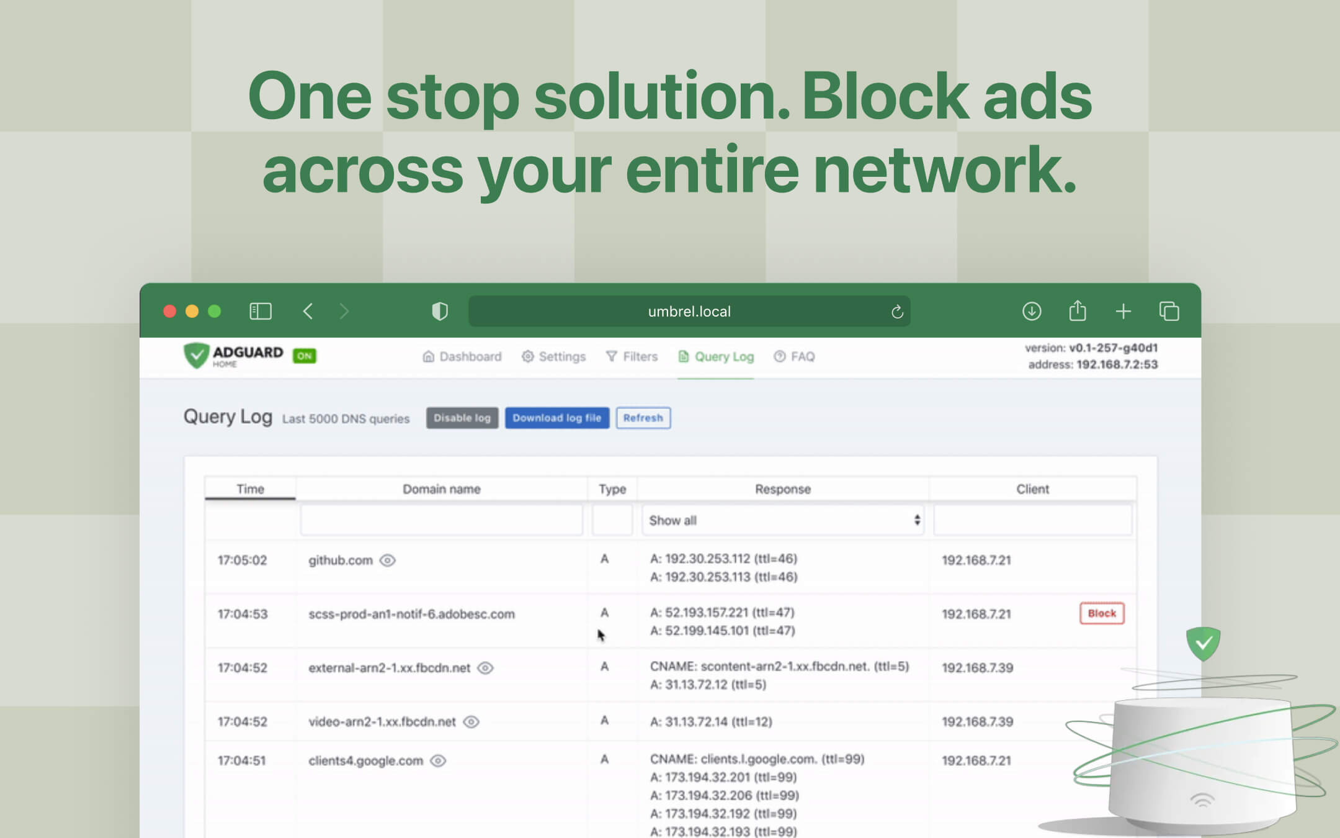Sort by the Time column header
Screen dimensions: 1340x838
251,489
